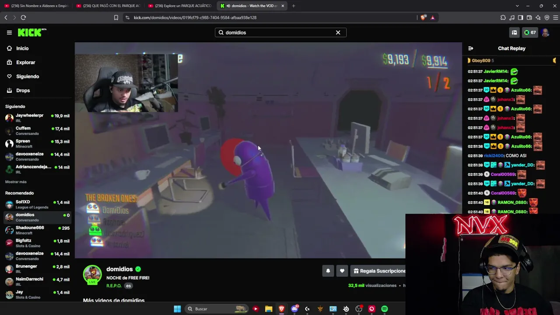Click the kick.com URL in address bar
Image resolution: width=560 pixels, height=315 pixels.
pyautogui.click(x=195, y=17)
